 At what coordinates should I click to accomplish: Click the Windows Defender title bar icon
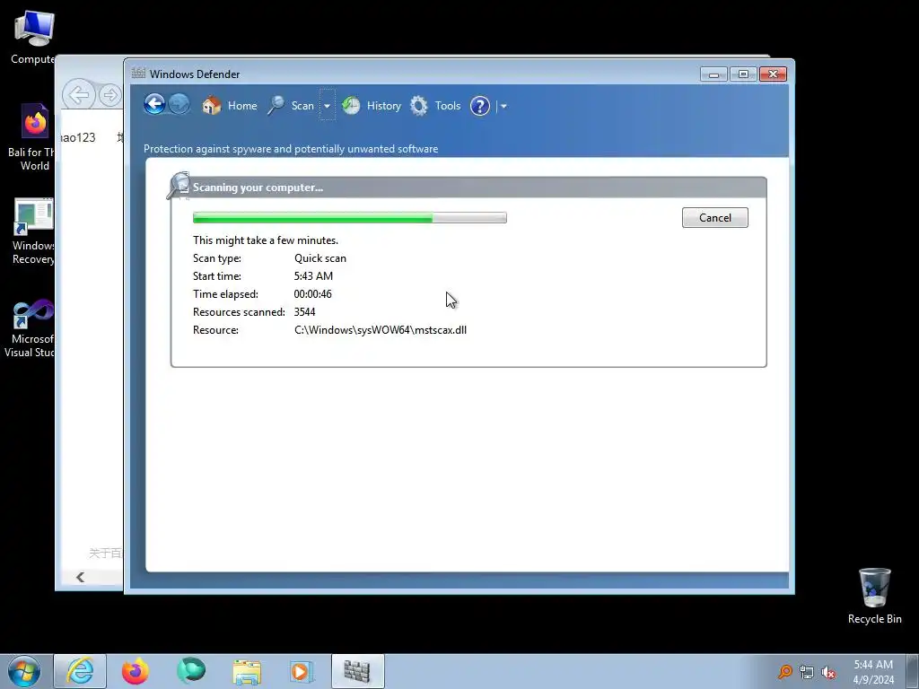138,74
